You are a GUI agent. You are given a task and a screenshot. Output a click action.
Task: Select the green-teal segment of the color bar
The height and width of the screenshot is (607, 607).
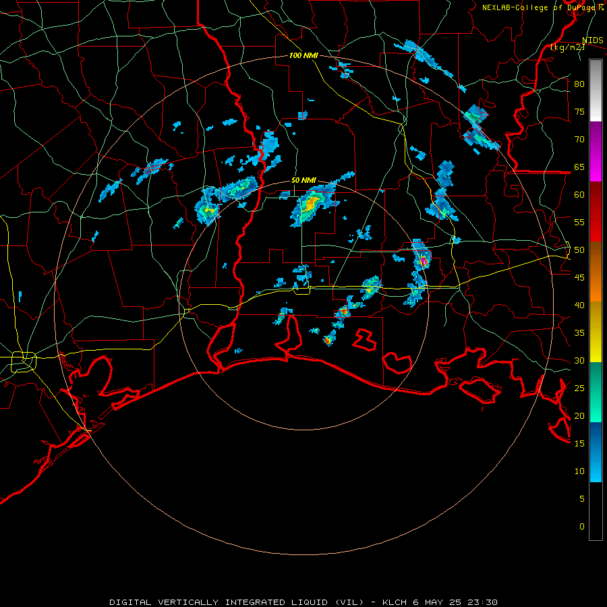pyautogui.click(x=596, y=392)
